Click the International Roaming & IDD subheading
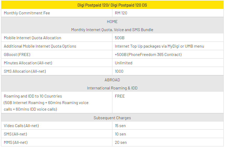Viewport: 225px width, 148px height. point(112,88)
